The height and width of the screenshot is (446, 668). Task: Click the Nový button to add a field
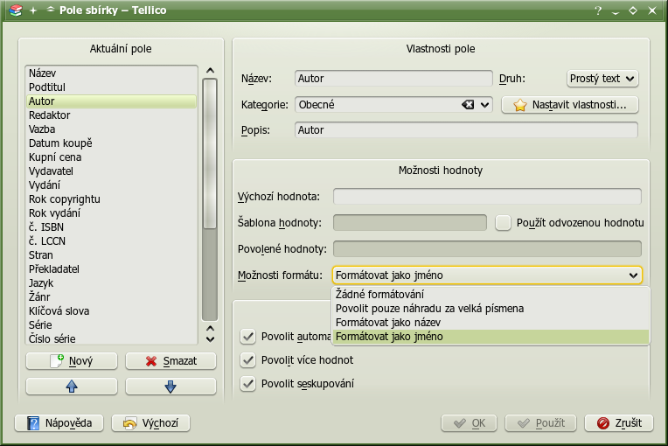coord(72,361)
